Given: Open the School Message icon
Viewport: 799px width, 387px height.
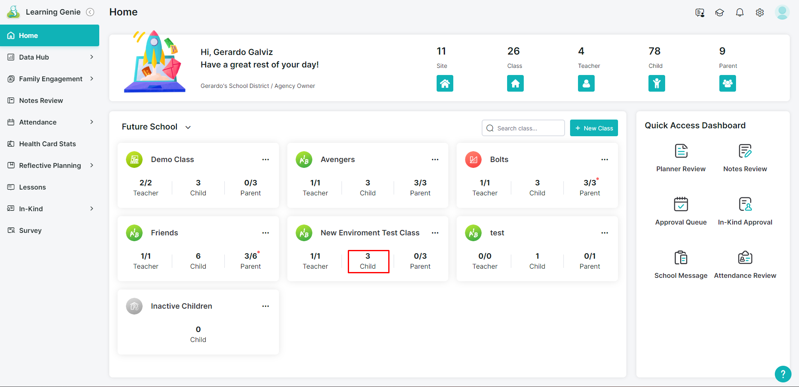Looking at the screenshot, I should coord(681,258).
